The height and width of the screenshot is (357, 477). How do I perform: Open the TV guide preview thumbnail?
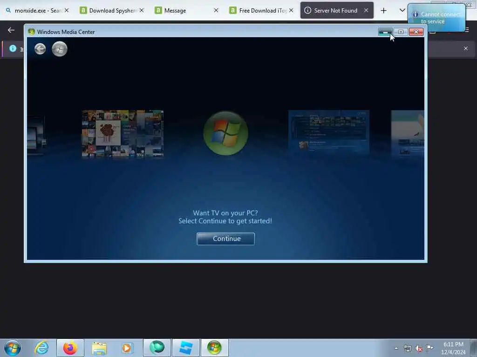pyautogui.click(x=329, y=132)
